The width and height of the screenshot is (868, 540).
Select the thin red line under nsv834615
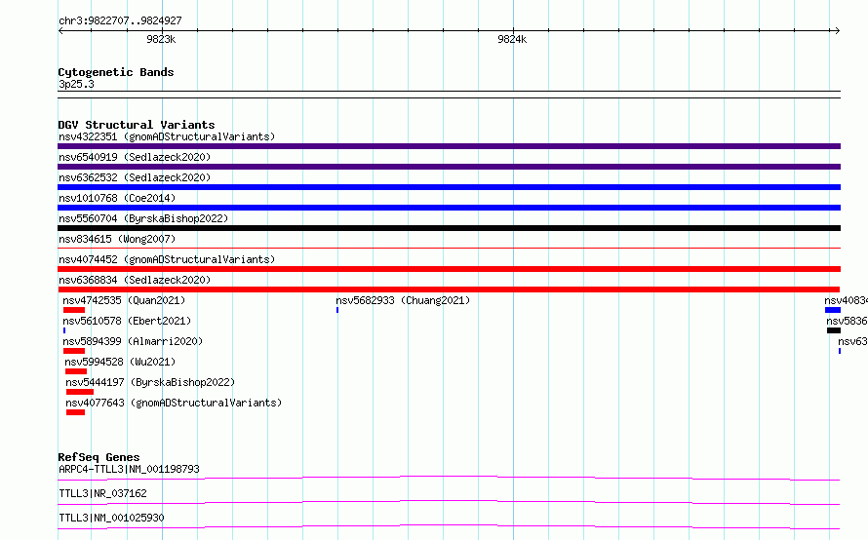[449, 248]
